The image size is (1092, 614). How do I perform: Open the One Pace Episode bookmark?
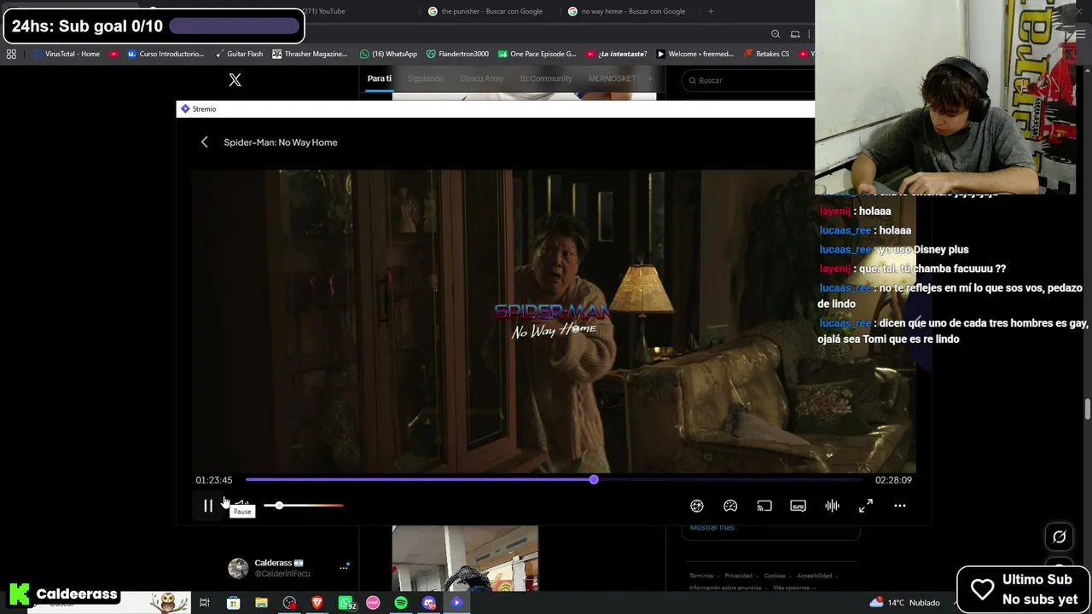coord(537,54)
